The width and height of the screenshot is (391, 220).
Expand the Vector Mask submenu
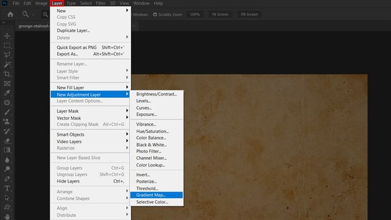tap(90, 118)
